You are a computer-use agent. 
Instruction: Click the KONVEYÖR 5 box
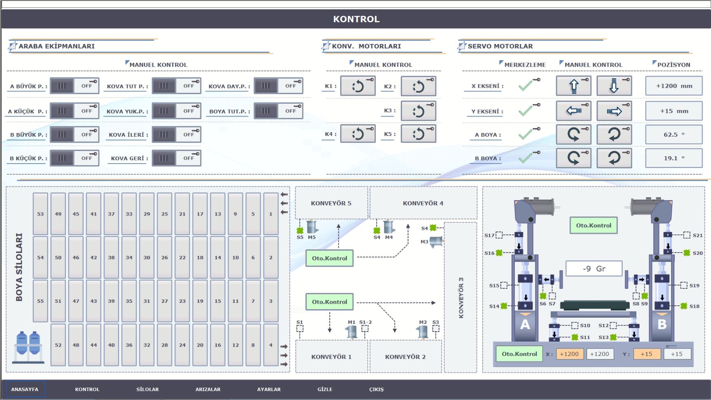coord(331,203)
